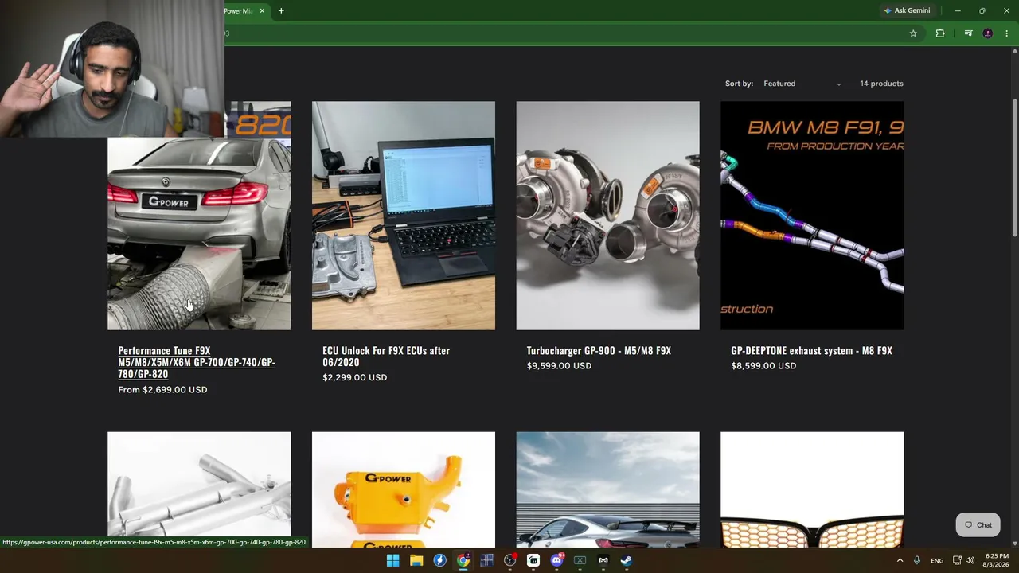Image resolution: width=1019 pixels, height=573 pixels.
Task: Open the media controls icon in Chrome toolbar
Action: (x=968, y=33)
